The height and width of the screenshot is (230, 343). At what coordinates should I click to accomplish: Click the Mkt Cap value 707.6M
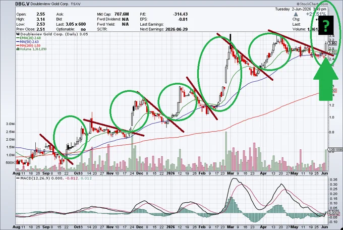(122, 14)
